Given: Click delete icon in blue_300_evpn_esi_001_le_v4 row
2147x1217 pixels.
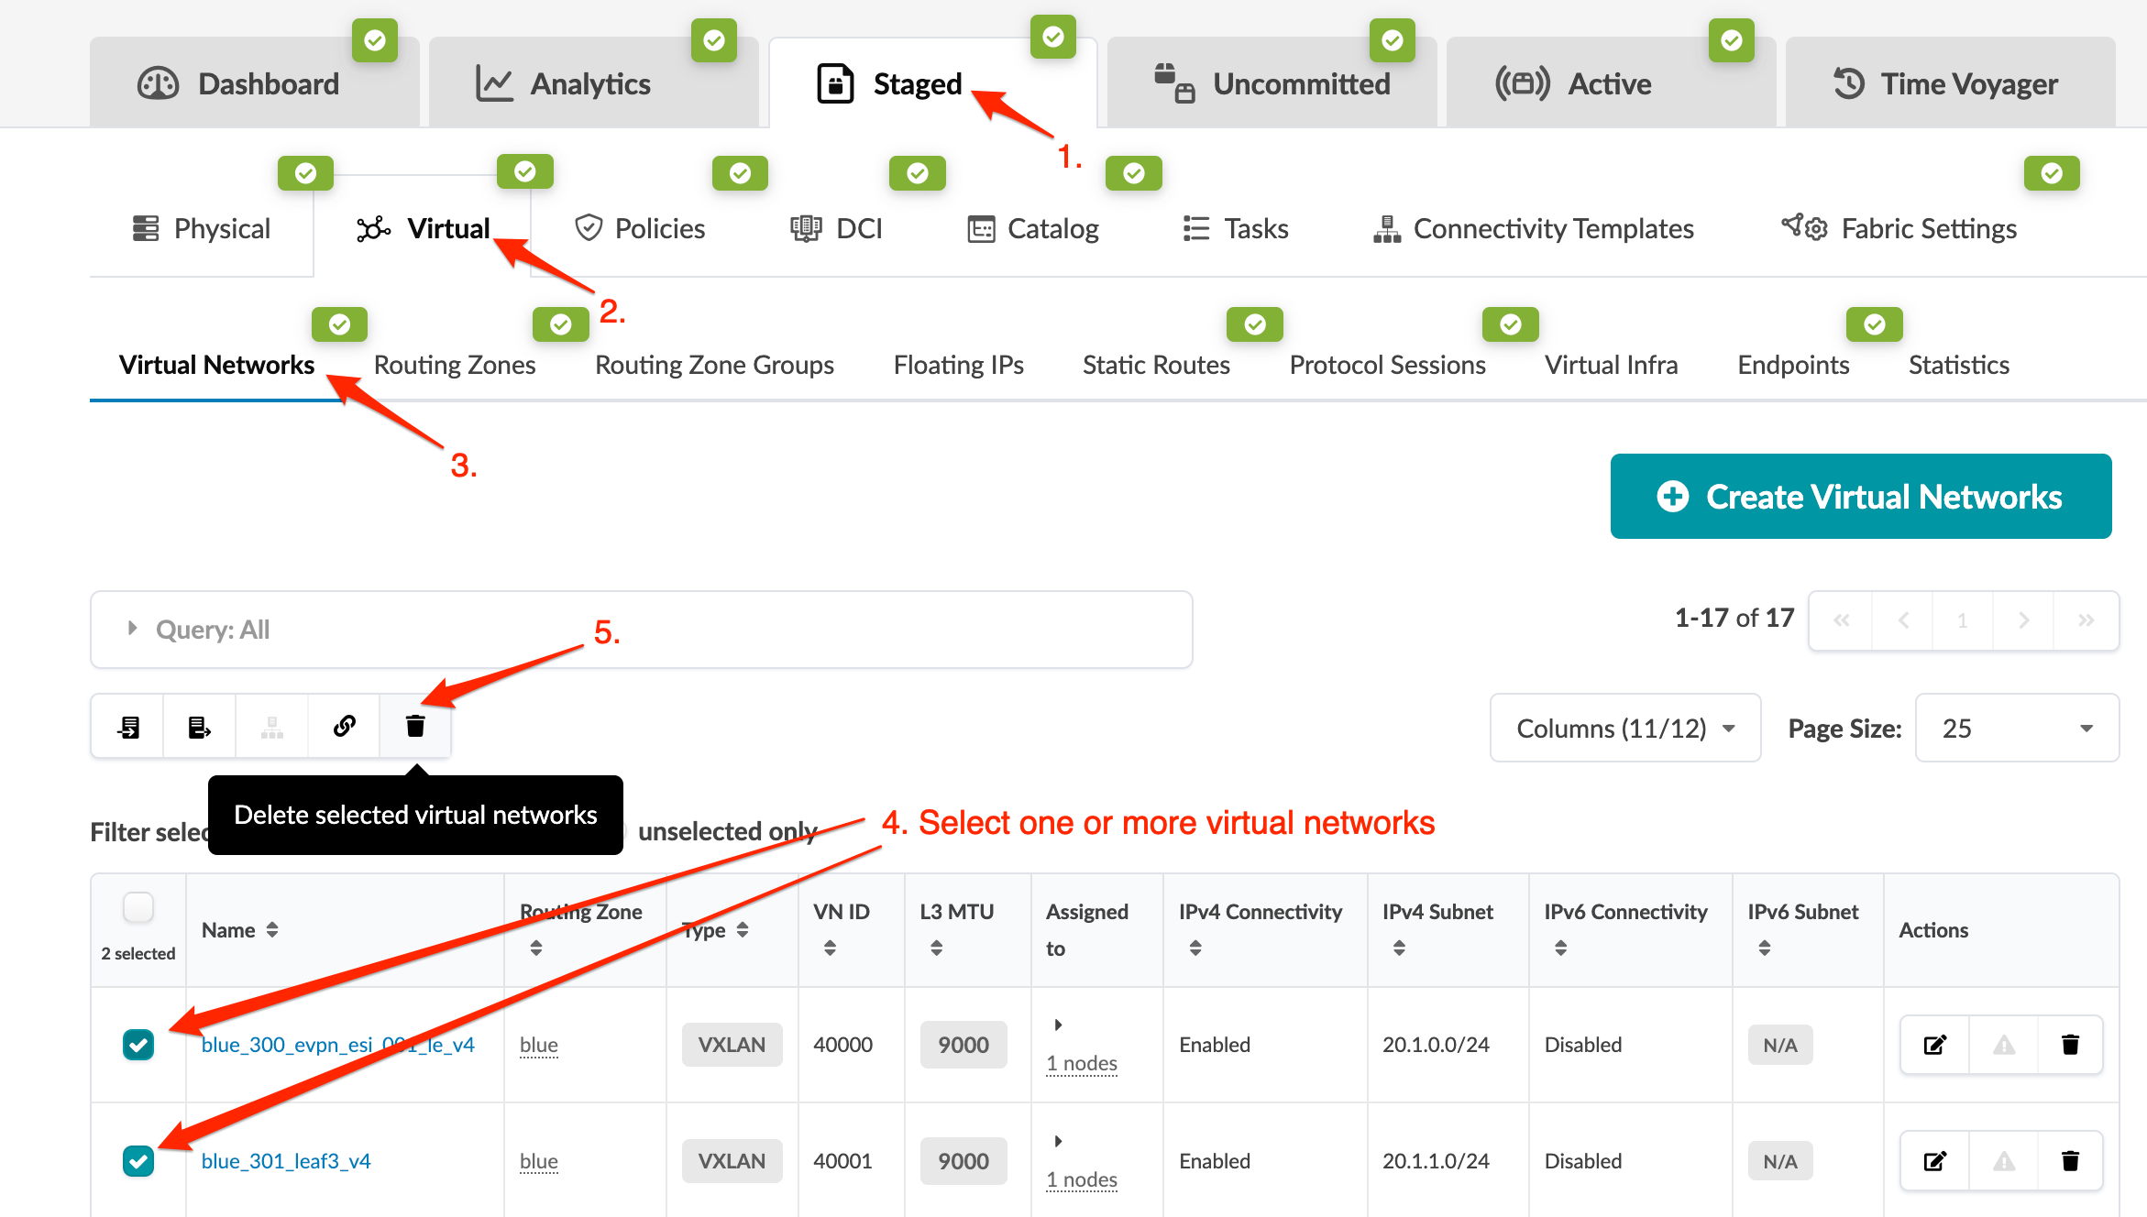Looking at the screenshot, I should 2070,1045.
